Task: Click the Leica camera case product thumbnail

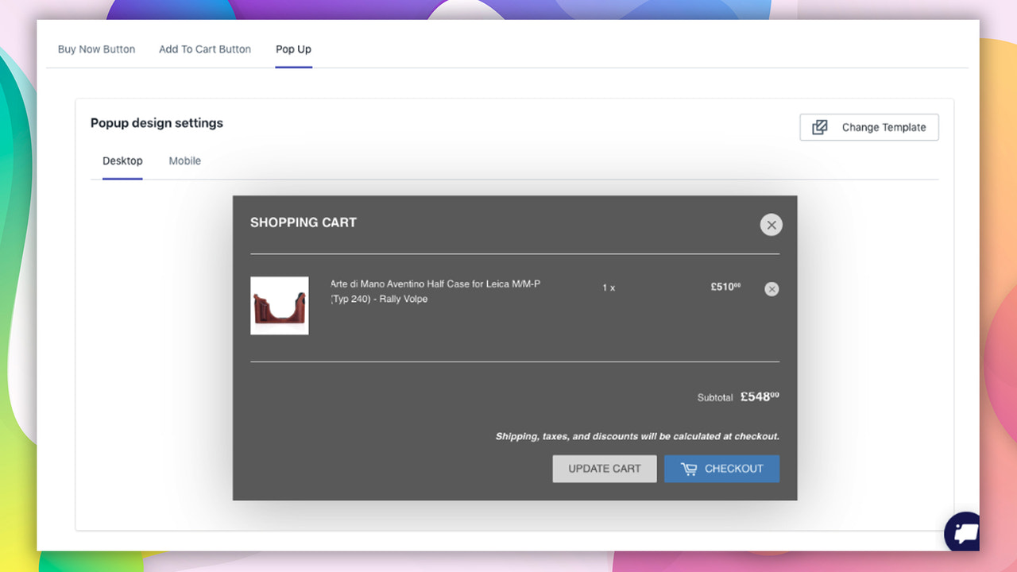Action: tap(279, 306)
